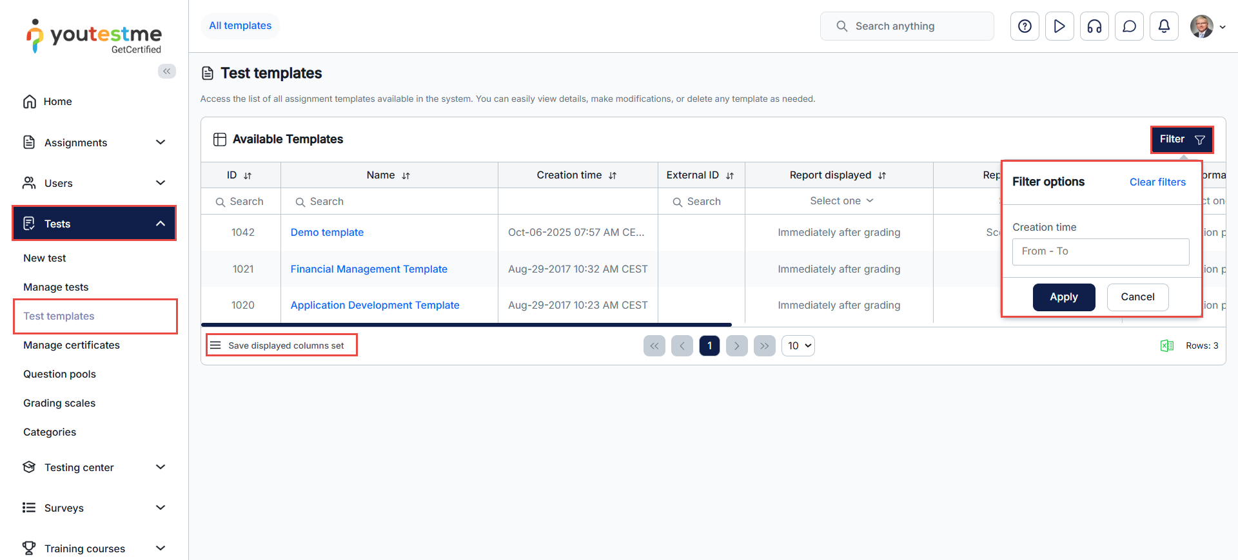1238x560 pixels.
Task: Open rows-per-page dropdown showing 10
Action: coord(798,346)
